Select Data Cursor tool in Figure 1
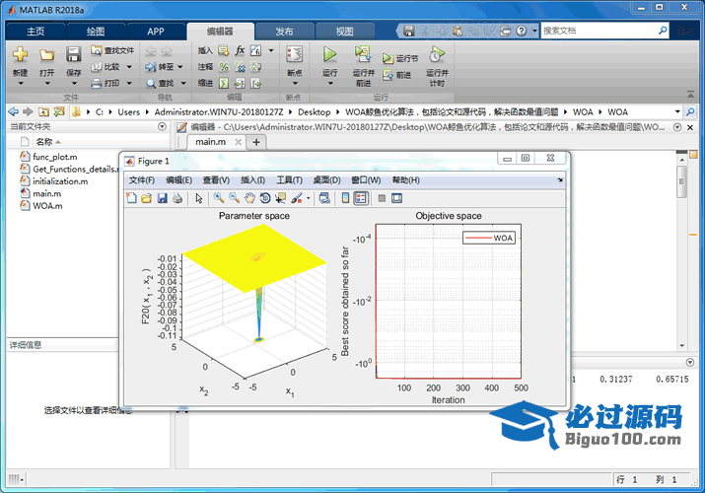Screen dimensions: 705x493 281,198
